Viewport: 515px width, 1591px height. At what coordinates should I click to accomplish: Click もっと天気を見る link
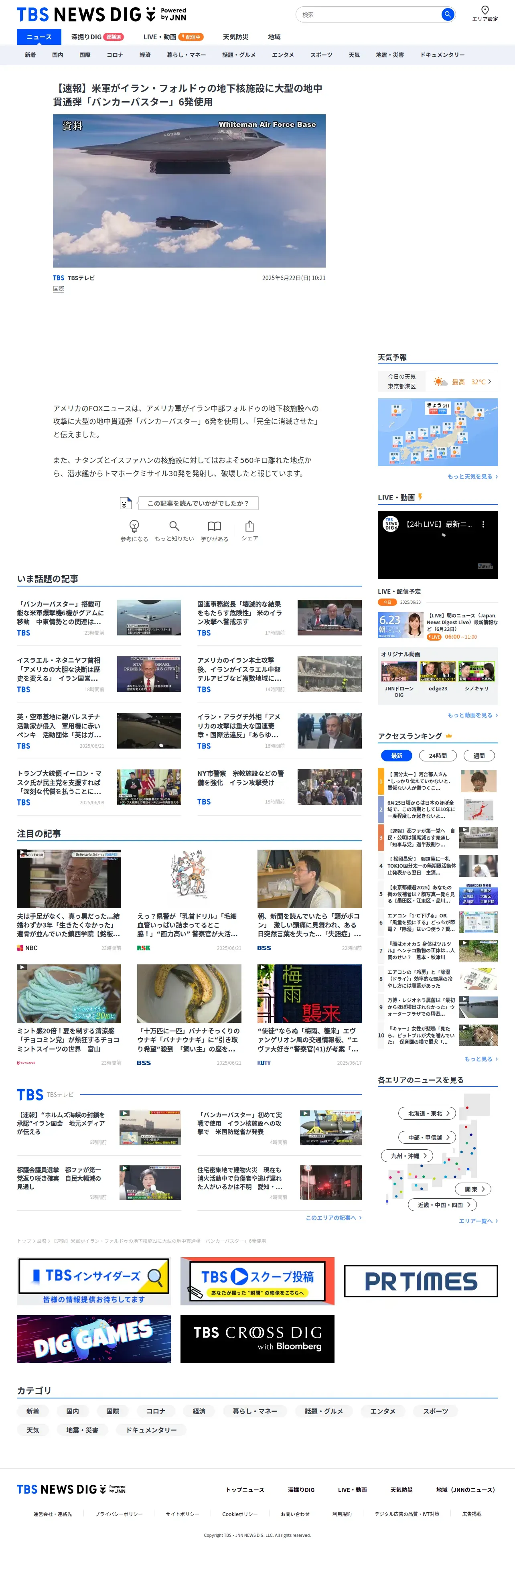[x=472, y=476]
